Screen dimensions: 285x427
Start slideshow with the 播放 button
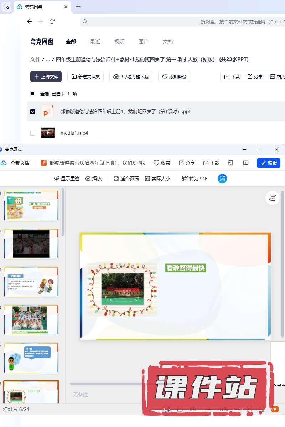93,179
